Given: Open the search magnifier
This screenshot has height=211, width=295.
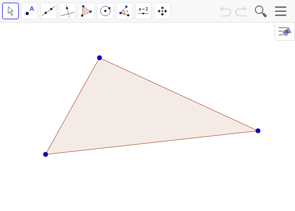Looking at the screenshot, I should click(261, 11).
